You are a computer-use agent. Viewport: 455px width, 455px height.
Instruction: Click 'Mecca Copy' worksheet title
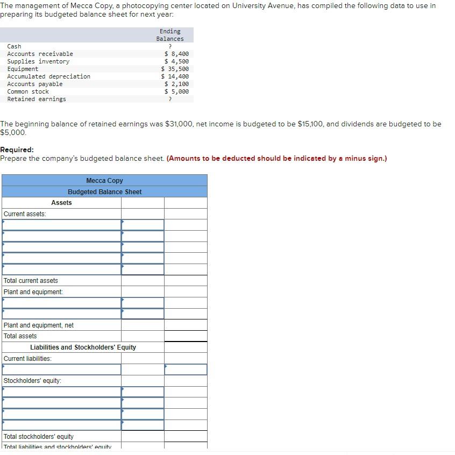tap(104, 181)
